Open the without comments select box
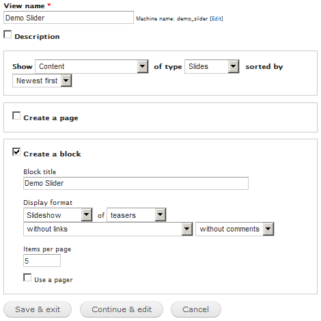 tap(235, 229)
